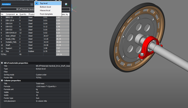
Task: Collapse Bill of materials properties section
Action: pyautogui.click(x=2, y=63)
